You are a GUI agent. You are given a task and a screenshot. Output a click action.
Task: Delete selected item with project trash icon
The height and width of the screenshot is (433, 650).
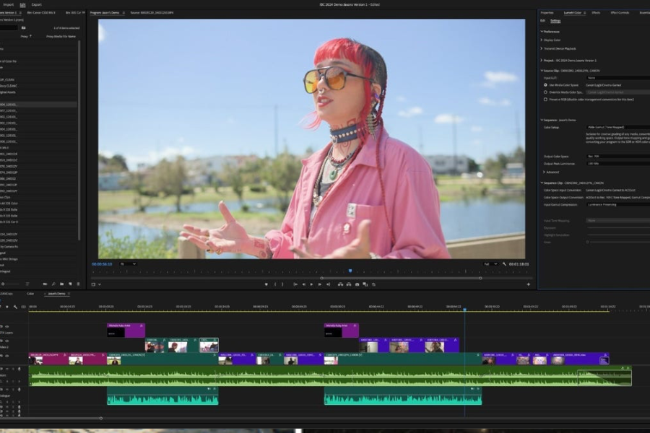tap(78, 284)
